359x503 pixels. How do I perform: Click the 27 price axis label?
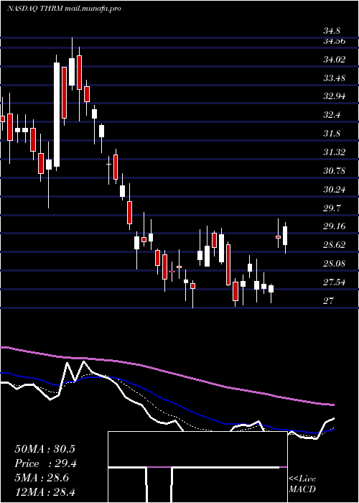tap(328, 300)
